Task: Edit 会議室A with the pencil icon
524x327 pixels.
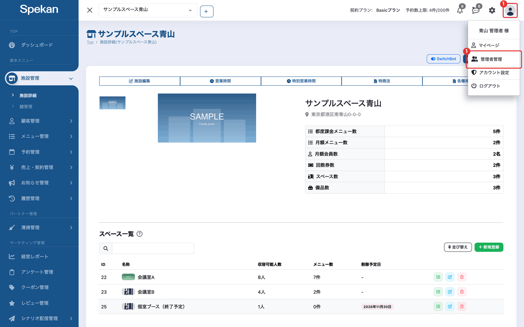Action: coord(450,277)
